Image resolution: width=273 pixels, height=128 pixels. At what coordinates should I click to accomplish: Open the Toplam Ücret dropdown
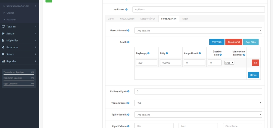[x=198, y=103]
